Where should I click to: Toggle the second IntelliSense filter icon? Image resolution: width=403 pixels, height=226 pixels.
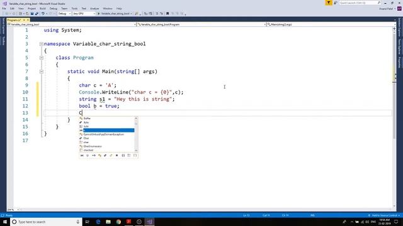88,156
